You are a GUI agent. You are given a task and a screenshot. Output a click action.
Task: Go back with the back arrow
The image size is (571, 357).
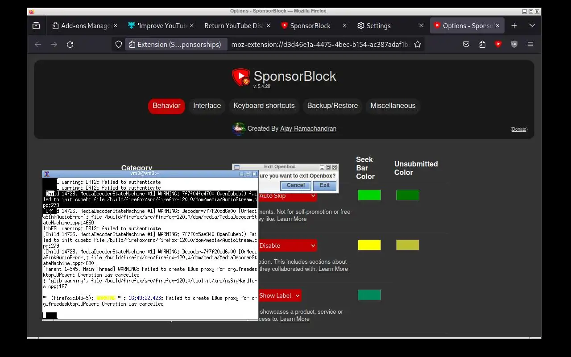38,44
